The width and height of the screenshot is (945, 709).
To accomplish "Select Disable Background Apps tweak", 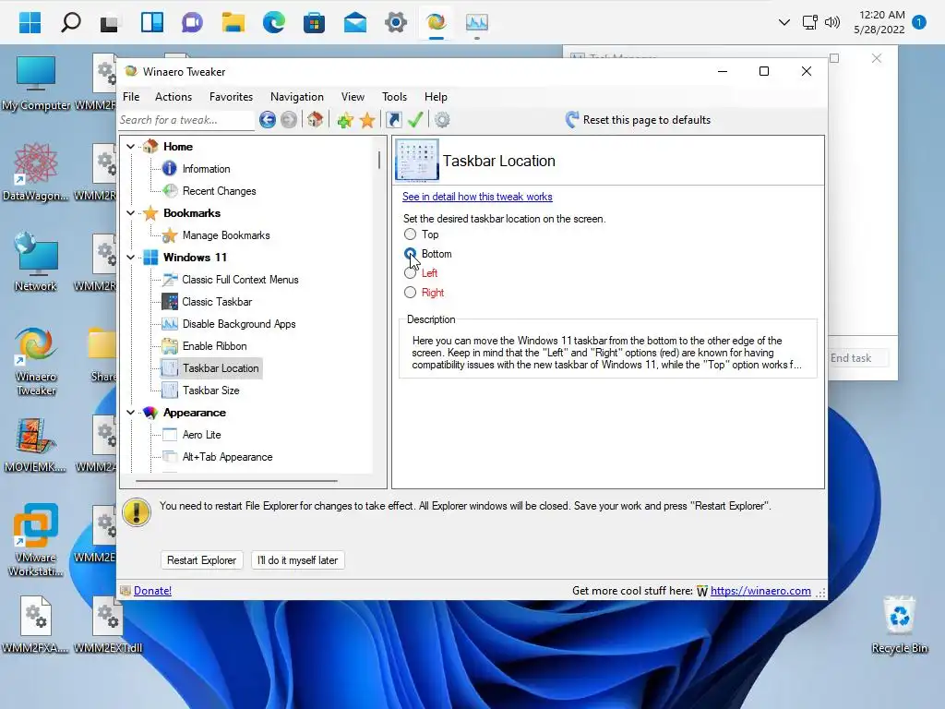I will 239,324.
